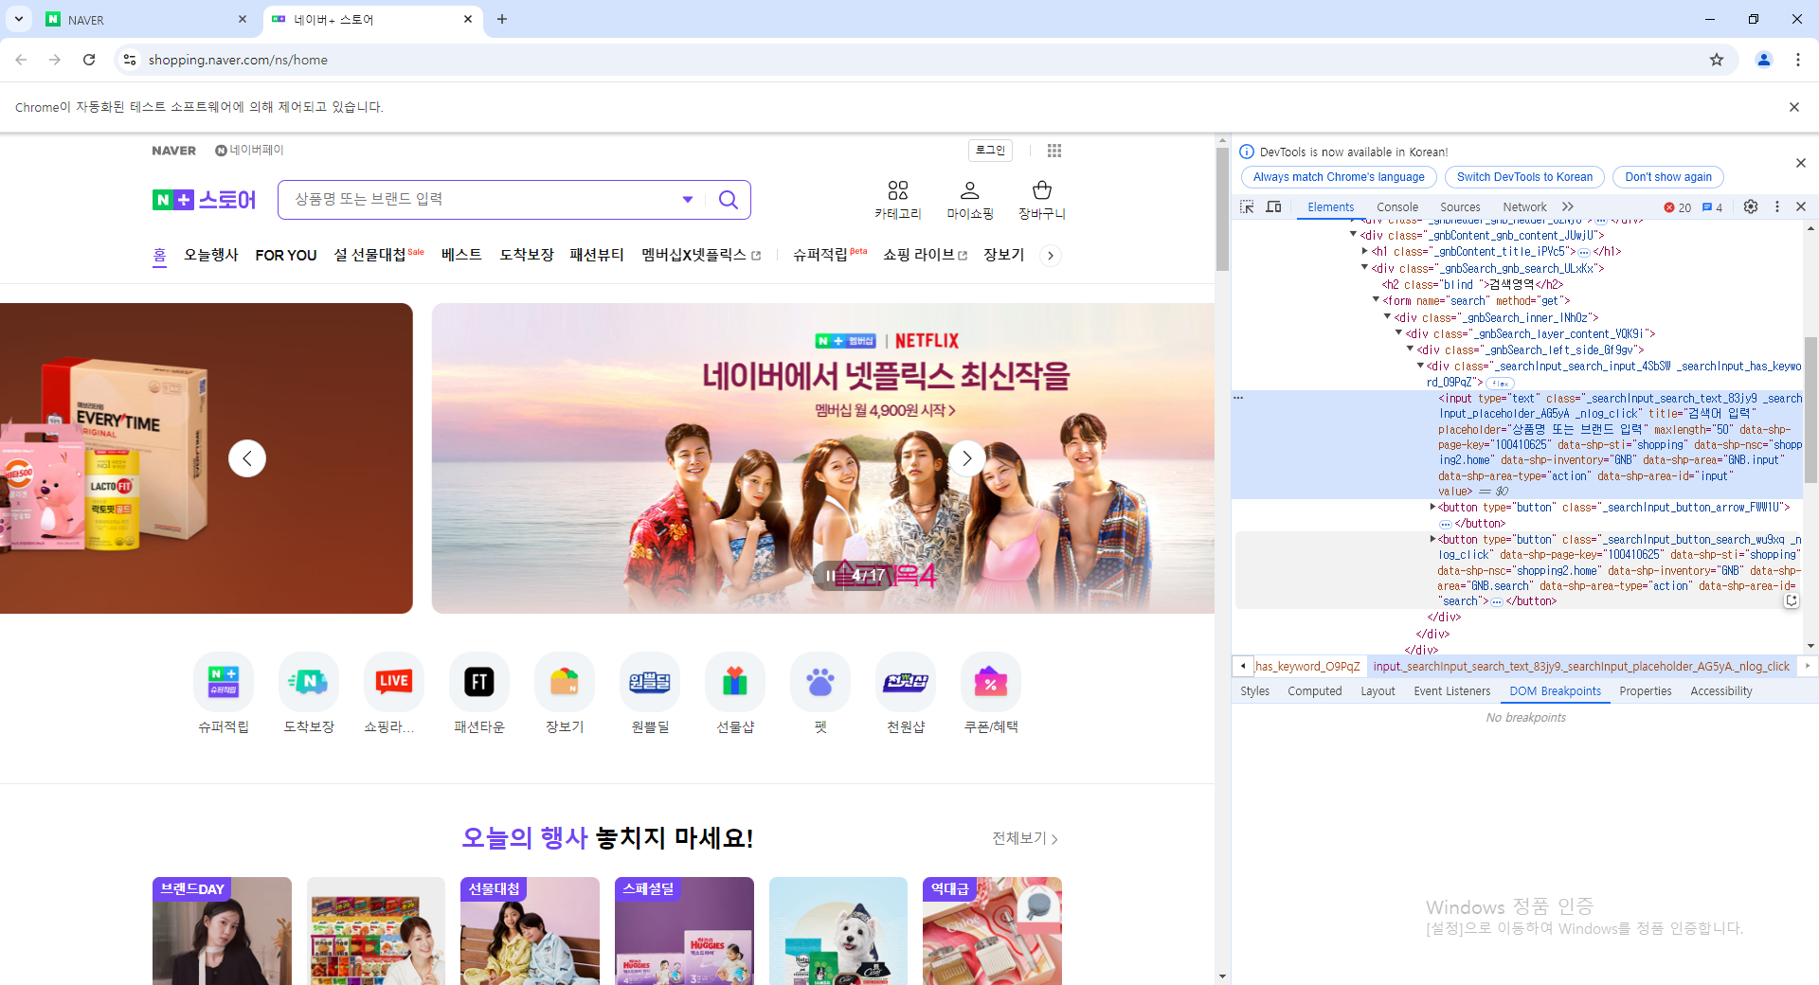Image resolution: width=1819 pixels, height=985 pixels.
Task: Click the 장보기 basket shortcut icon
Action: (x=565, y=682)
